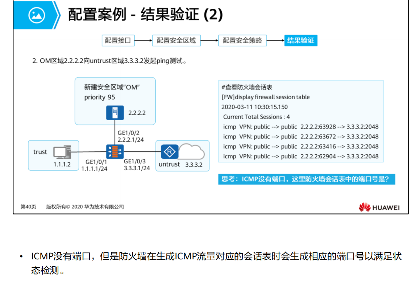Click the cloud icon beside the router

point(192,151)
